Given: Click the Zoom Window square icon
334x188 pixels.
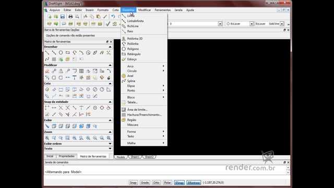Looking at the screenshot, I should tap(67, 138).
